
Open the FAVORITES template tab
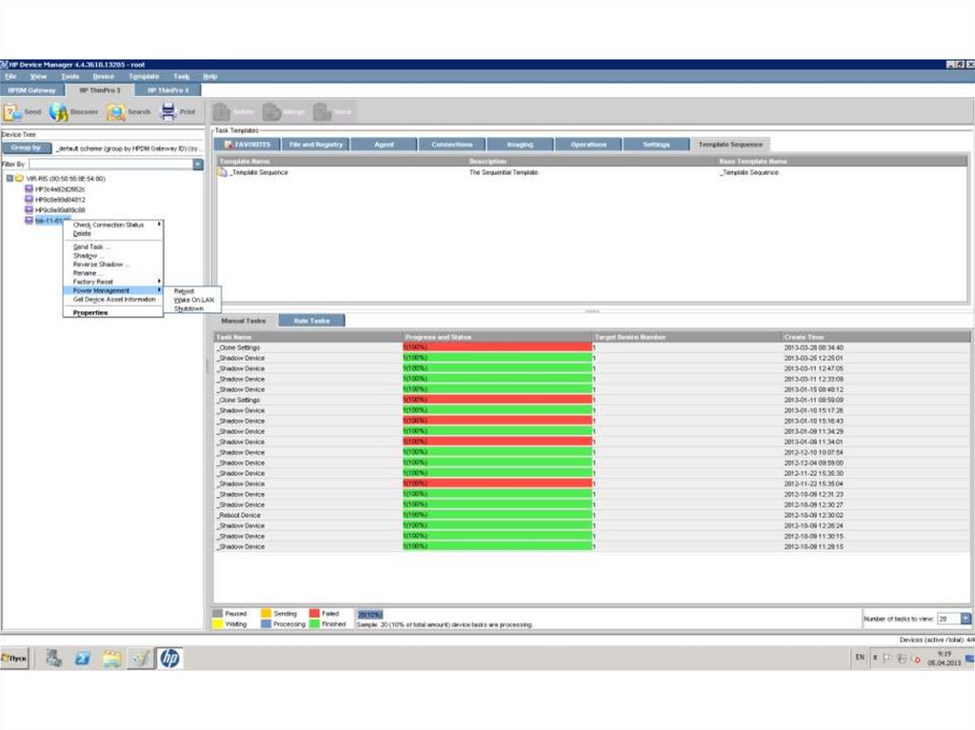(x=247, y=145)
